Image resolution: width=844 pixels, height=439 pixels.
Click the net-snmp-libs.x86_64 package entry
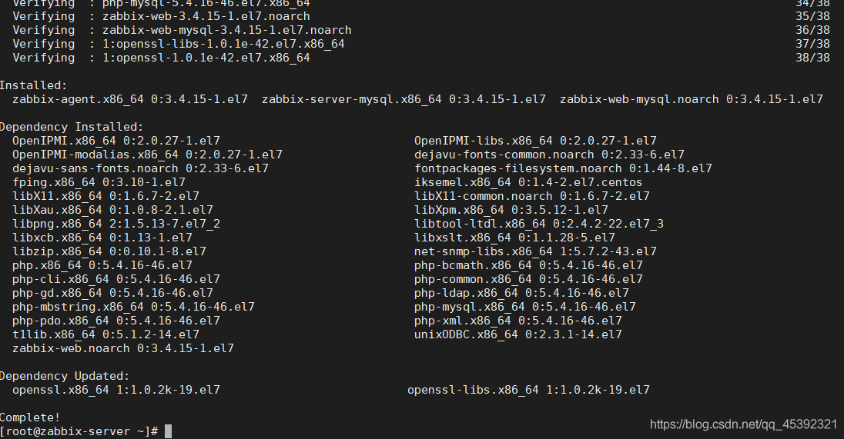[535, 251]
